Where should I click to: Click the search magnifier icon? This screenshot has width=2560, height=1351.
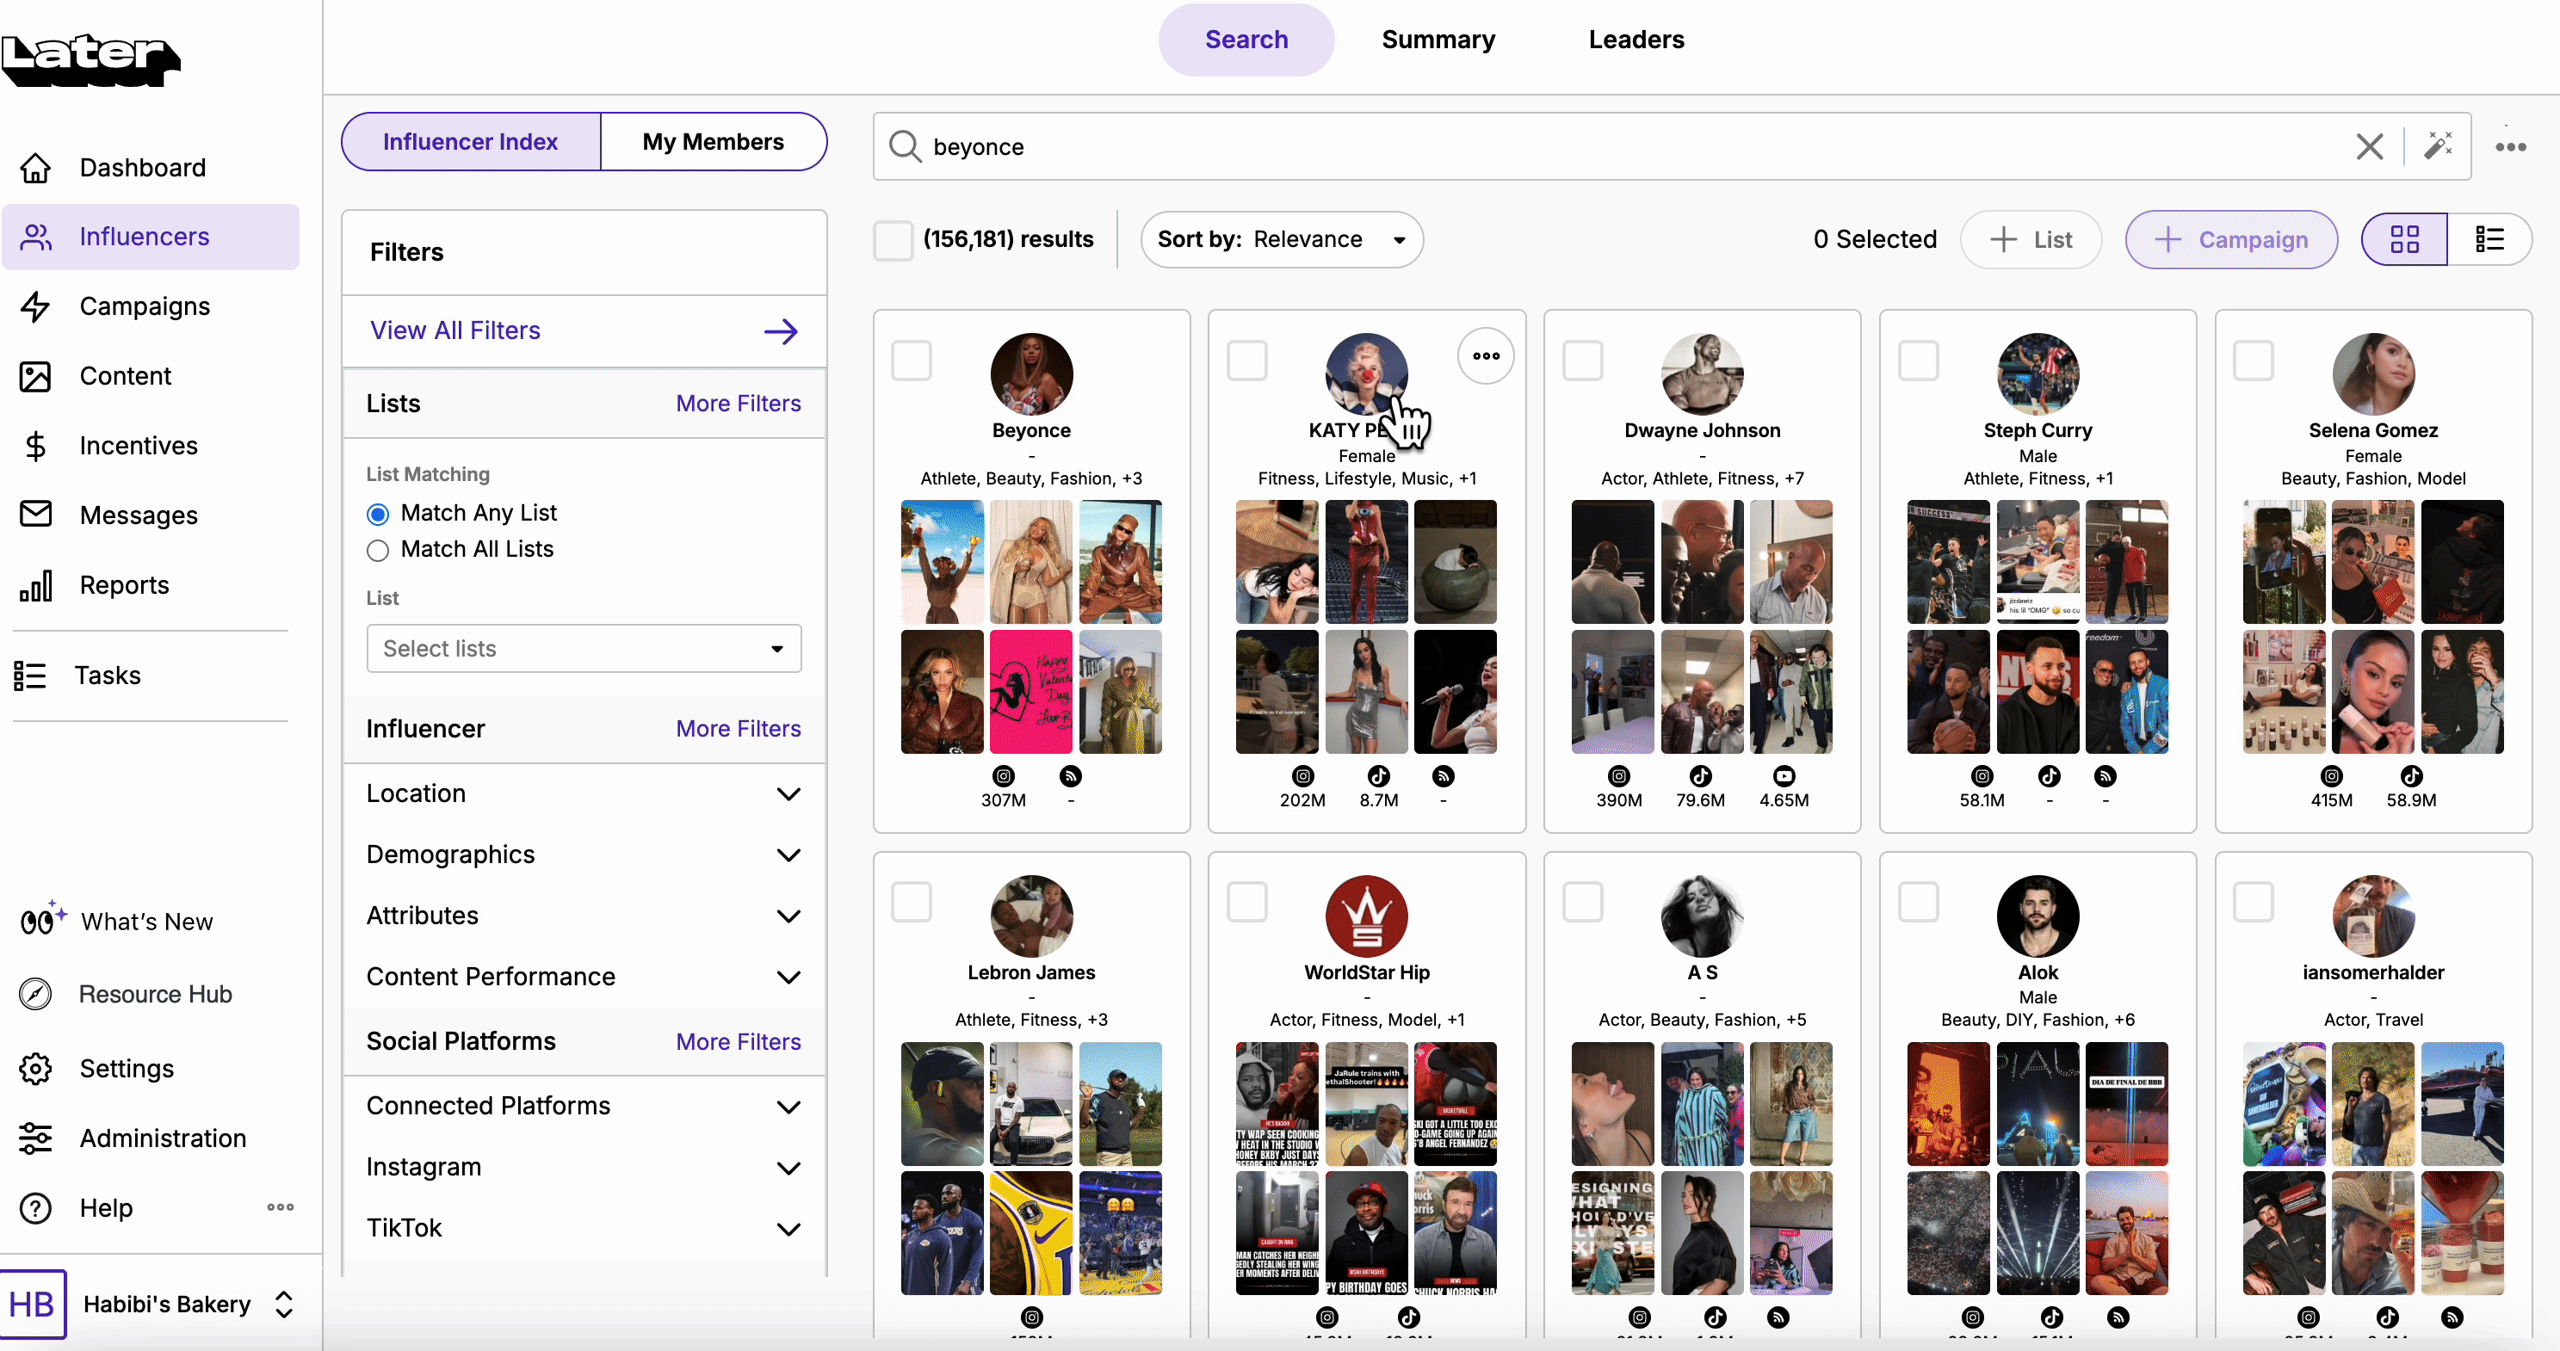(905, 147)
